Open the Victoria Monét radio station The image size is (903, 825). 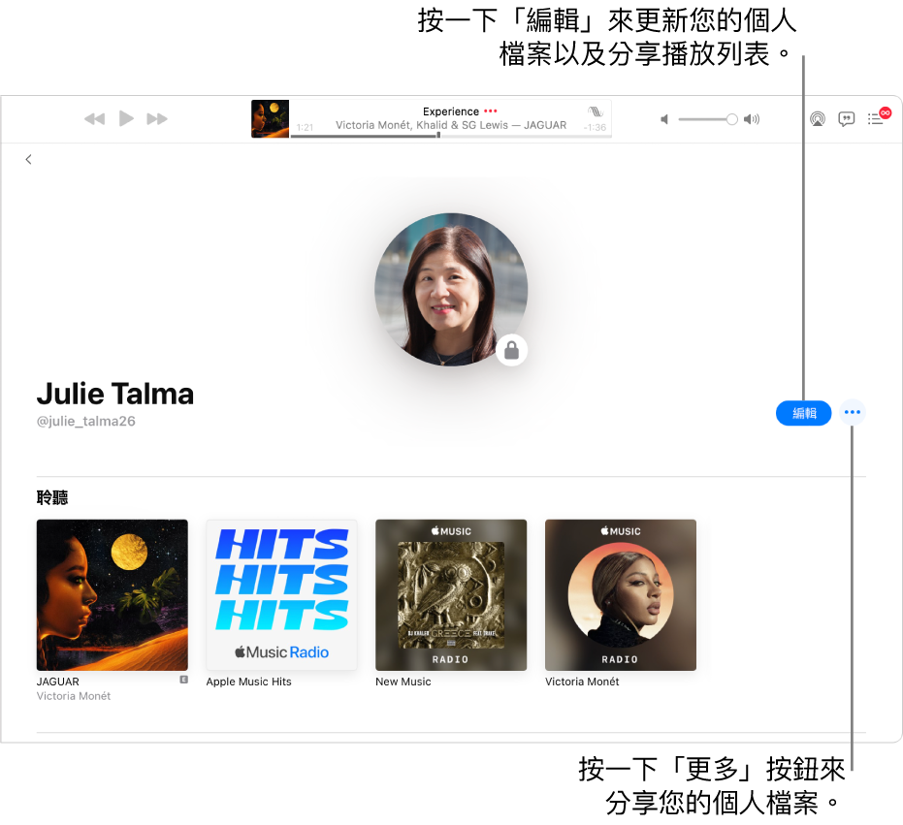click(620, 595)
